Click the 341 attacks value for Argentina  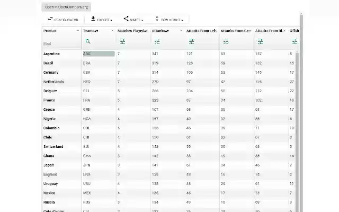tap(155, 54)
